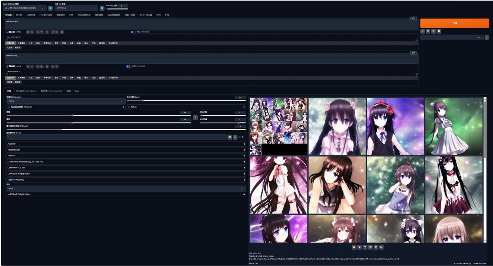Reuse the last seed with the recycle icon

pos(235,137)
